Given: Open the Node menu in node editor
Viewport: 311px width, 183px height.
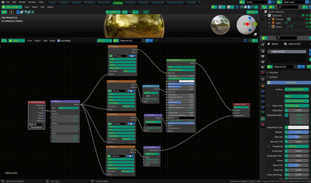Looking at the screenshot, I should [x=52, y=41].
